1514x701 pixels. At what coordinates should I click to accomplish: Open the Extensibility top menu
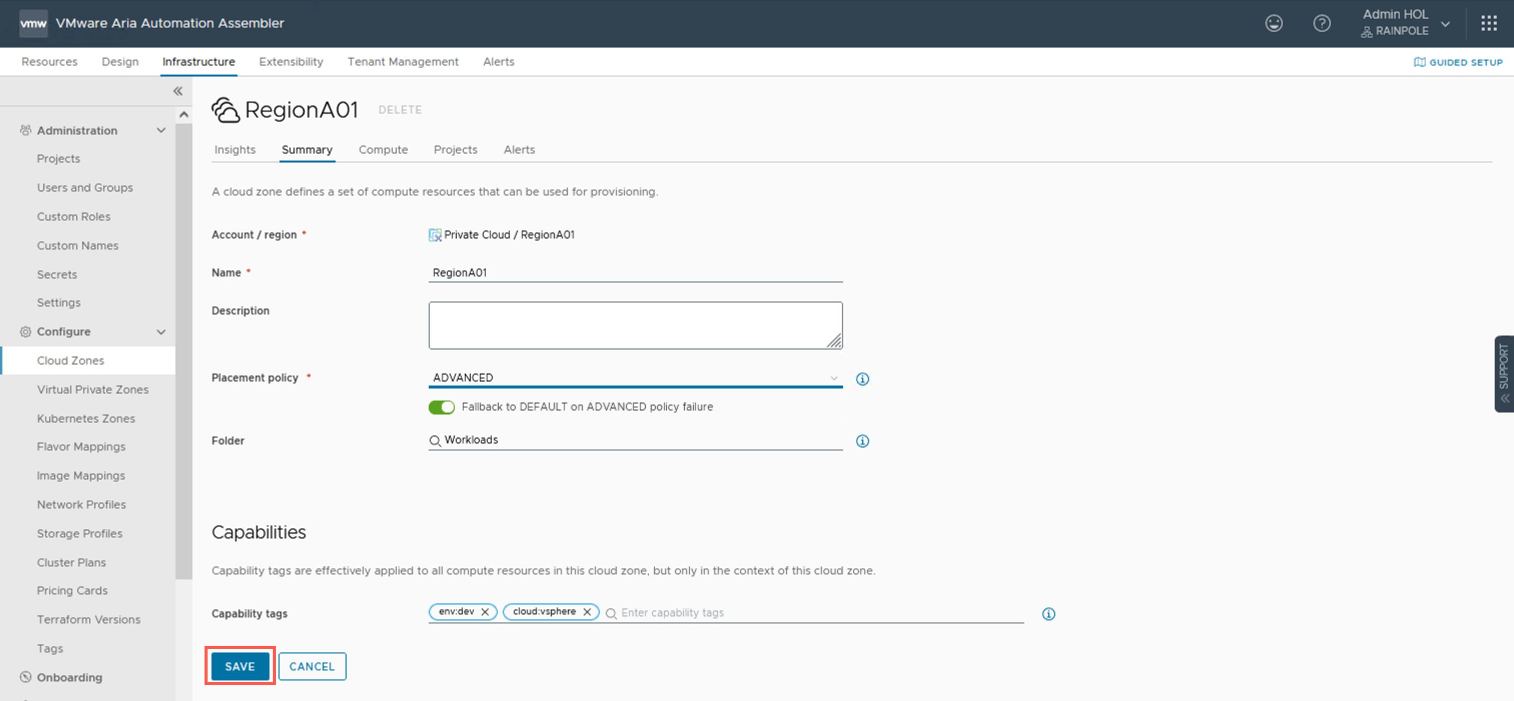(290, 62)
